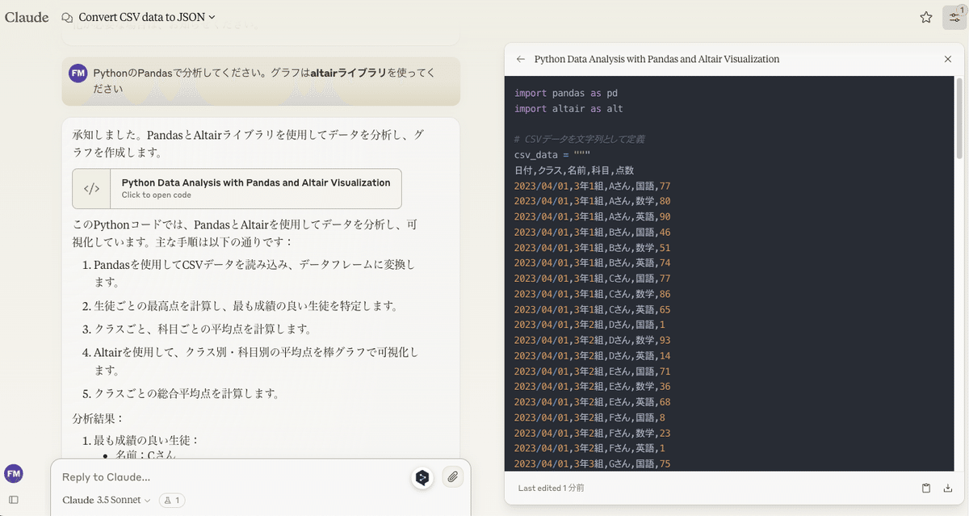969x516 pixels.
Task: Click the attach file paperclip icon
Action: 453,477
